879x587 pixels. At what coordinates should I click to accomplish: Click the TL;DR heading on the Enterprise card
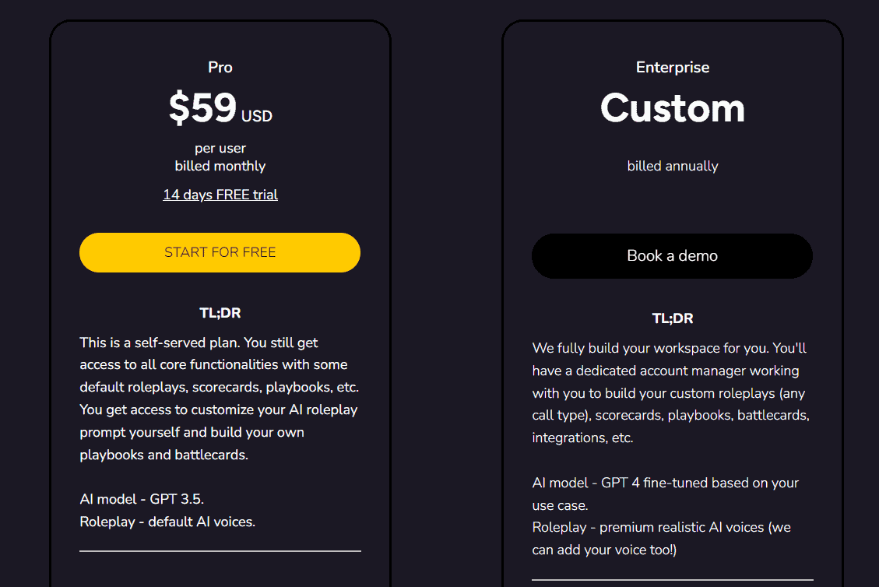tap(672, 318)
